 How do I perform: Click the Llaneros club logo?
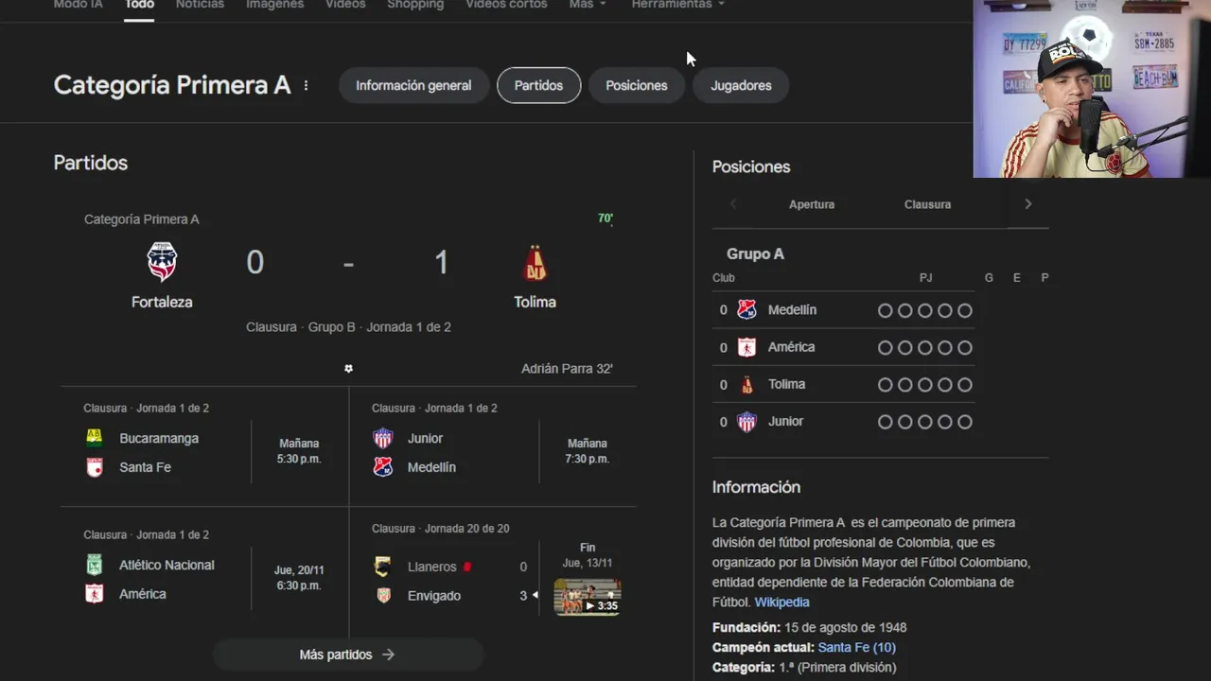pyautogui.click(x=383, y=567)
